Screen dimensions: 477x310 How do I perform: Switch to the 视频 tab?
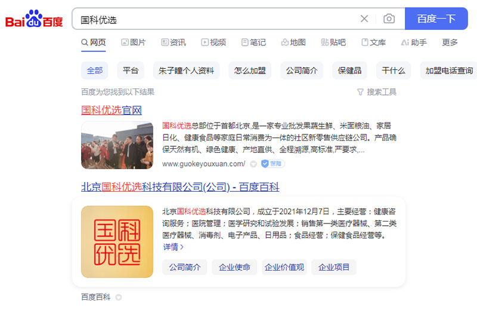coord(213,42)
